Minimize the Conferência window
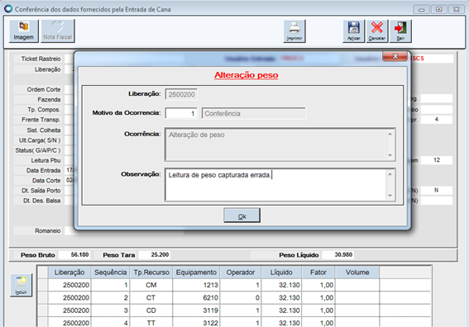469x327 pixels. 422,9
